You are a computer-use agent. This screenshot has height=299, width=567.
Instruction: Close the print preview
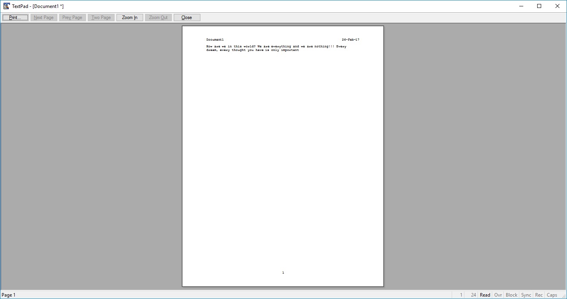(x=186, y=17)
